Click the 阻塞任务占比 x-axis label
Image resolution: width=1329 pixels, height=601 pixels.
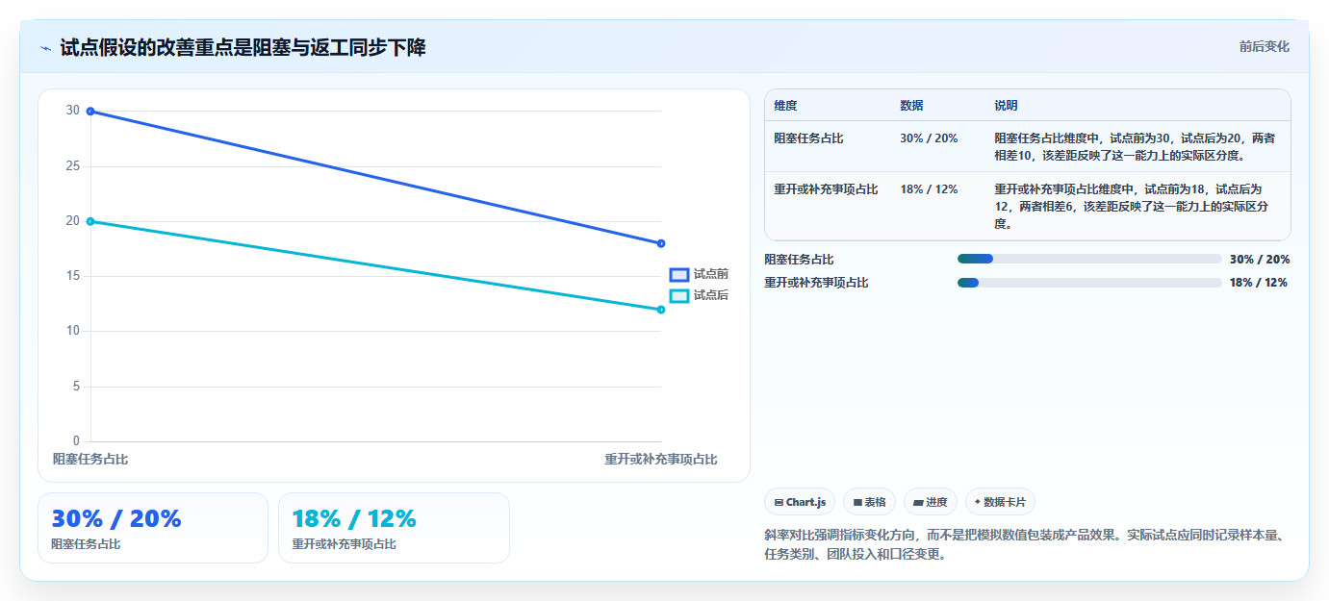pyautogui.click(x=90, y=460)
